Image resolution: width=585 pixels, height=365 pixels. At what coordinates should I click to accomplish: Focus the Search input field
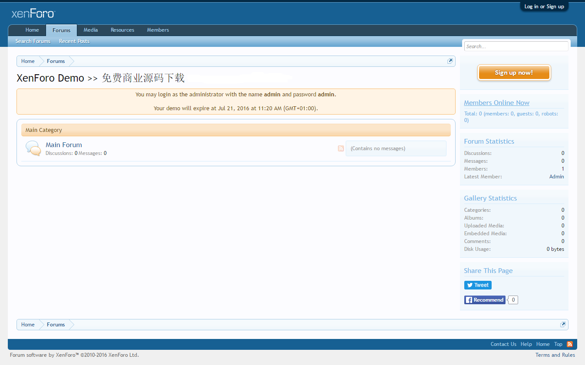pyautogui.click(x=516, y=46)
